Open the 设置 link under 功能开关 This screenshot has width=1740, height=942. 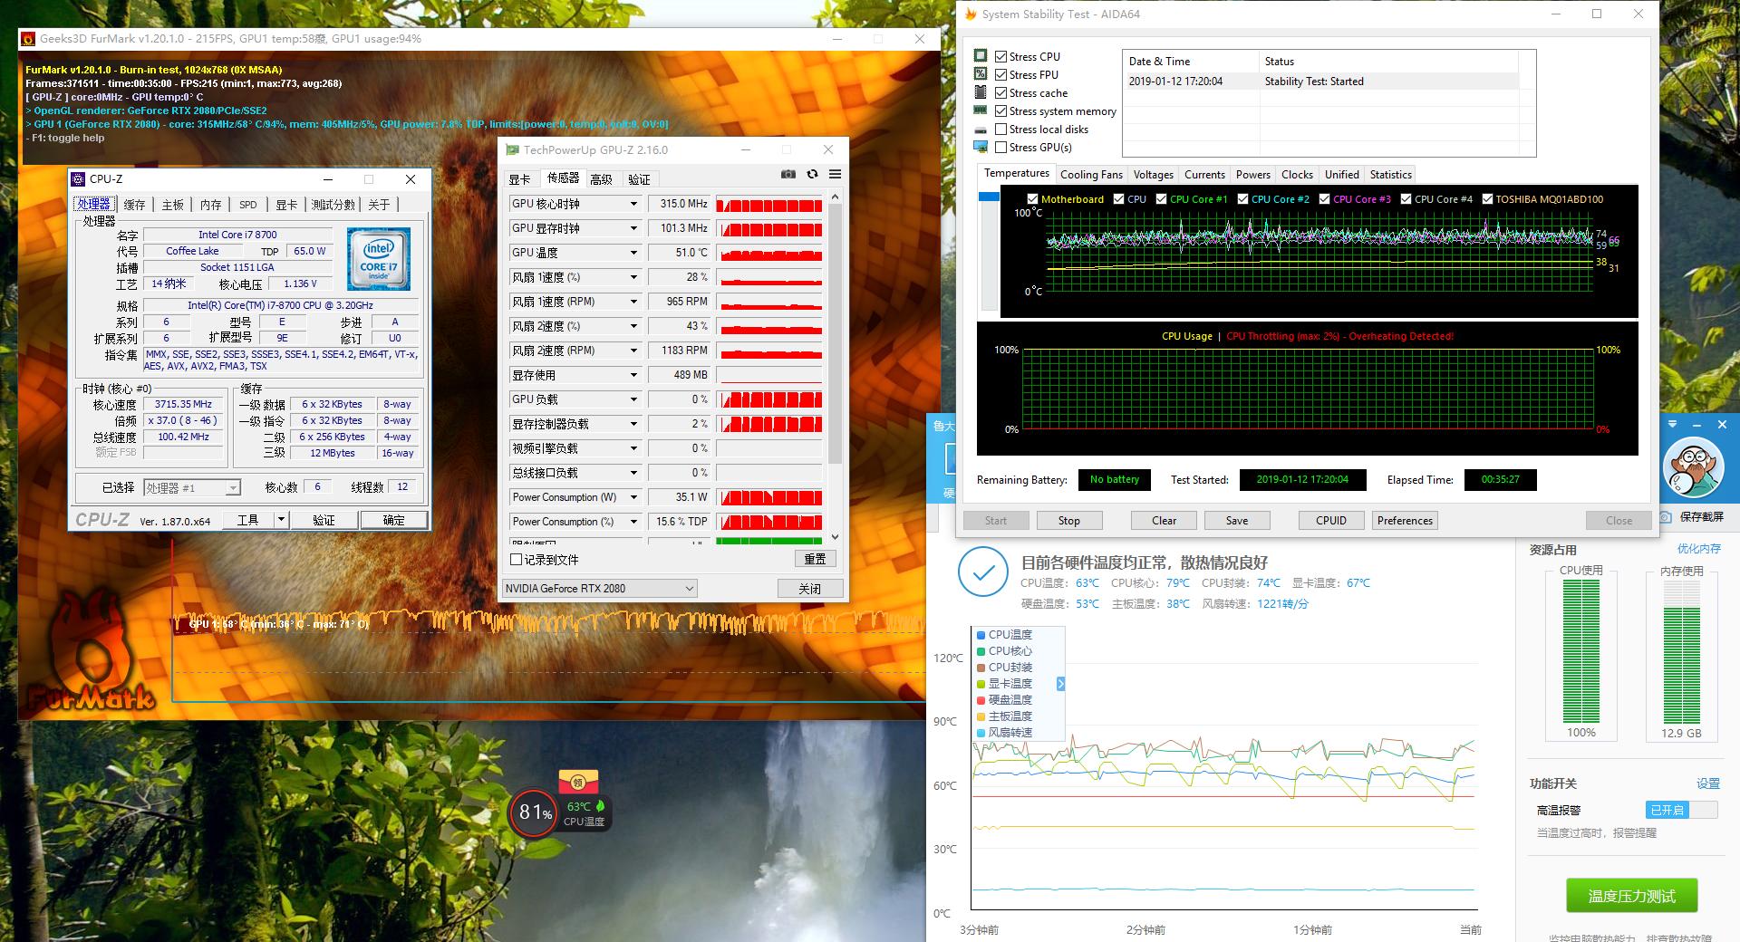pos(1707,783)
